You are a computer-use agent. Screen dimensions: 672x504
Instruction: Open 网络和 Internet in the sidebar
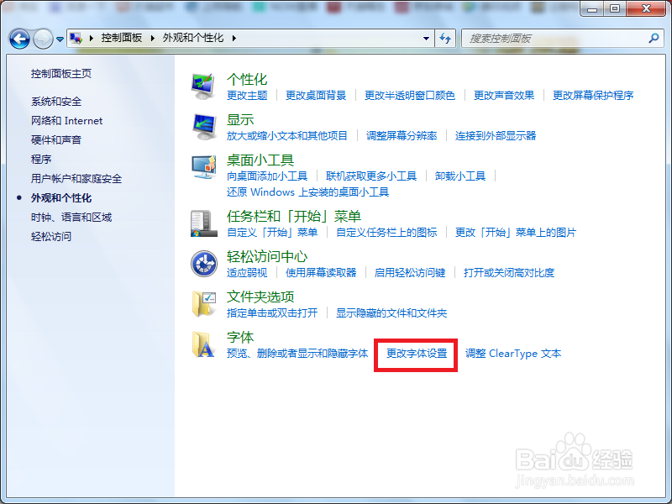(x=66, y=121)
